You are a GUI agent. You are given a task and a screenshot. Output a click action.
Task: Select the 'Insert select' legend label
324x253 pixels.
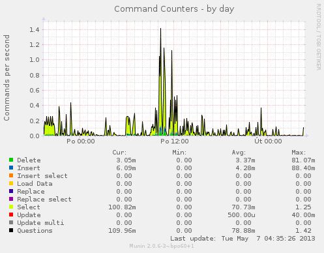tap(42, 176)
